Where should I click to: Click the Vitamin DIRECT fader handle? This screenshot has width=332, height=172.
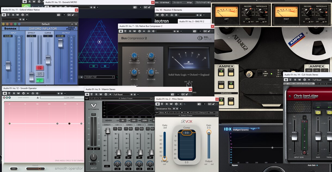[x=107, y=131]
